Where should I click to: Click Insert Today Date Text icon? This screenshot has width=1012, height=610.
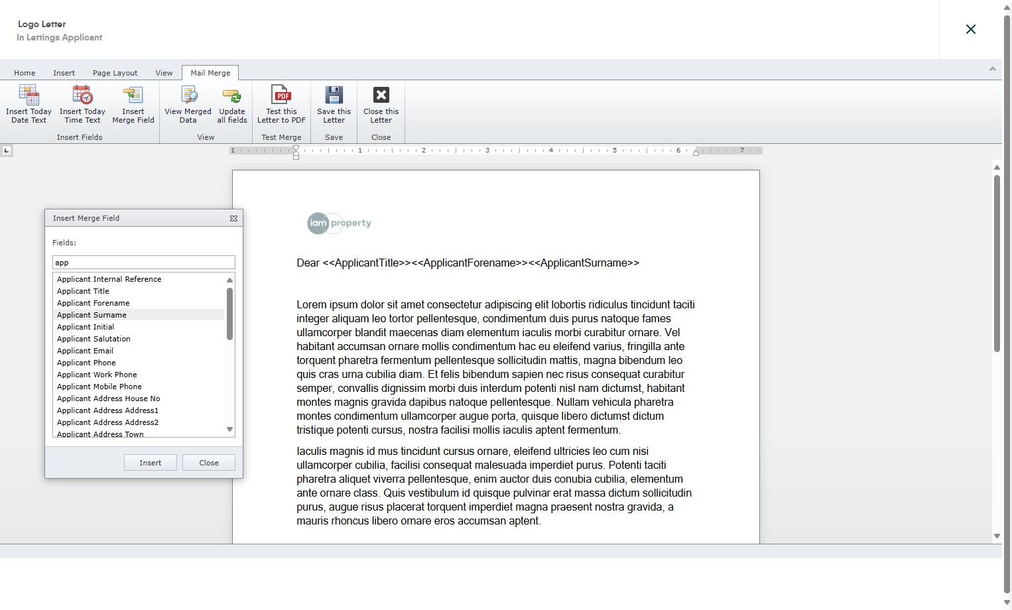(29, 95)
